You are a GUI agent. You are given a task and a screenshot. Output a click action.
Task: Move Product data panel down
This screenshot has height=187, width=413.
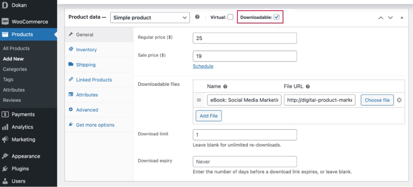point(390,18)
